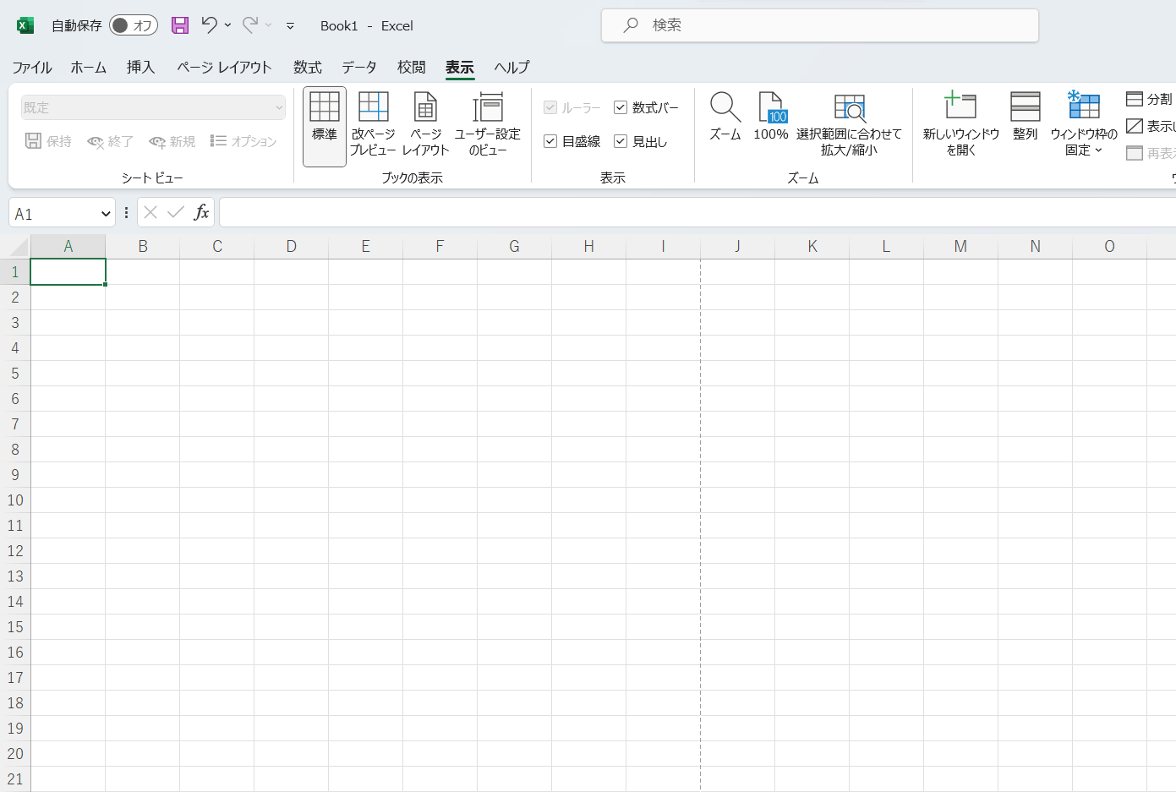Click the formula bar enter checkmark
The width and height of the screenshot is (1176, 792).
coord(176,212)
